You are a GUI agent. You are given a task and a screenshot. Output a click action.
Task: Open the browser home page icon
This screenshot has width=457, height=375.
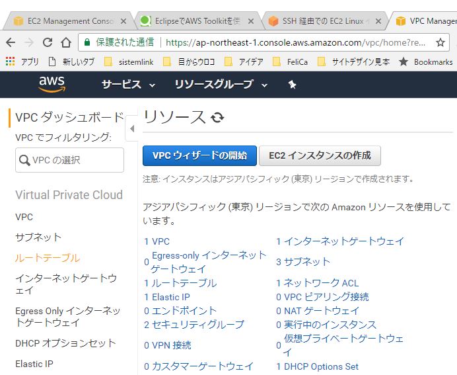[66, 42]
